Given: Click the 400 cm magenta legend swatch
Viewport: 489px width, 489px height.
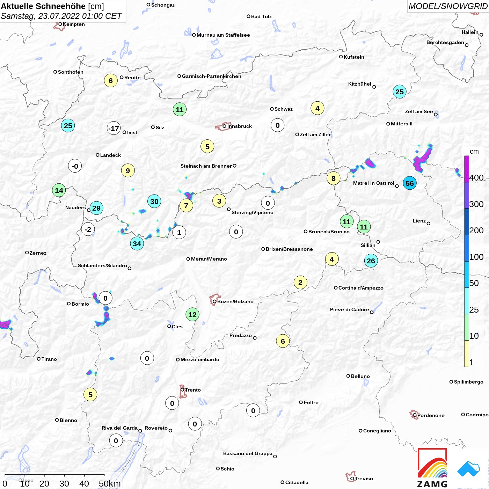Looking at the screenshot, I should tap(467, 169).
